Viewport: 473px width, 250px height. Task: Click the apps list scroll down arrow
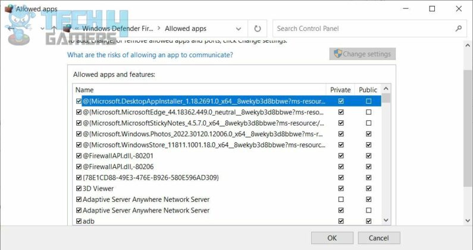(x=386, y=220)
